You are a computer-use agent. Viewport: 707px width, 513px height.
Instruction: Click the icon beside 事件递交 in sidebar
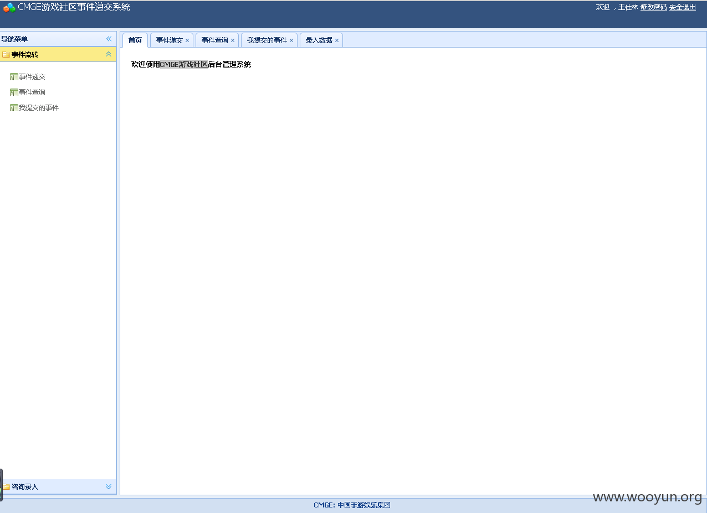tap(14, 77)
